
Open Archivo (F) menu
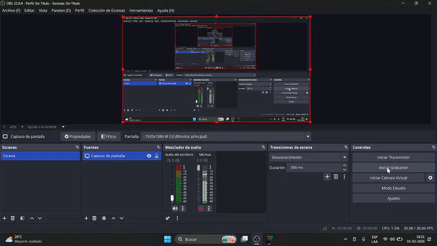[x=11, y=10]
